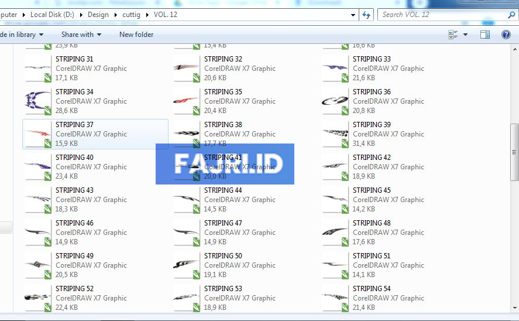The width and height of the screenshot is (519, 321).
Task: Click the change view icon
Action: pos(453,35)
